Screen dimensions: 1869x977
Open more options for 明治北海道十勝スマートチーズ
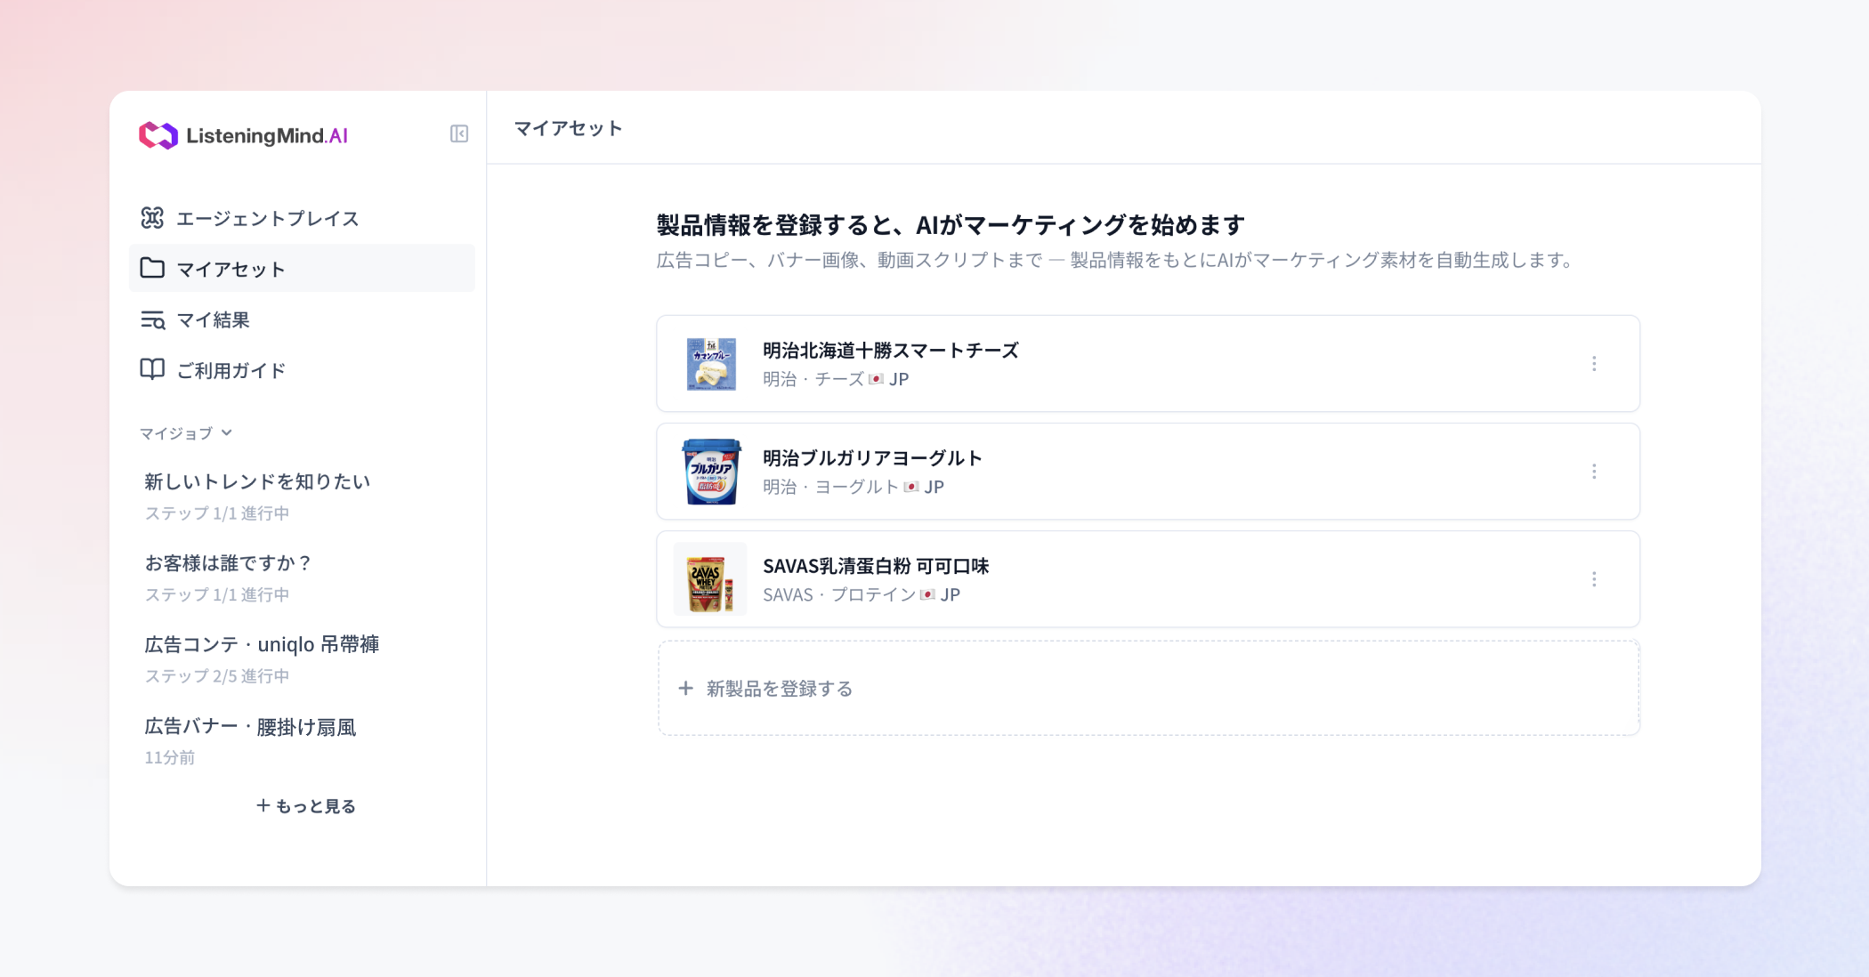click(1594, 364)
